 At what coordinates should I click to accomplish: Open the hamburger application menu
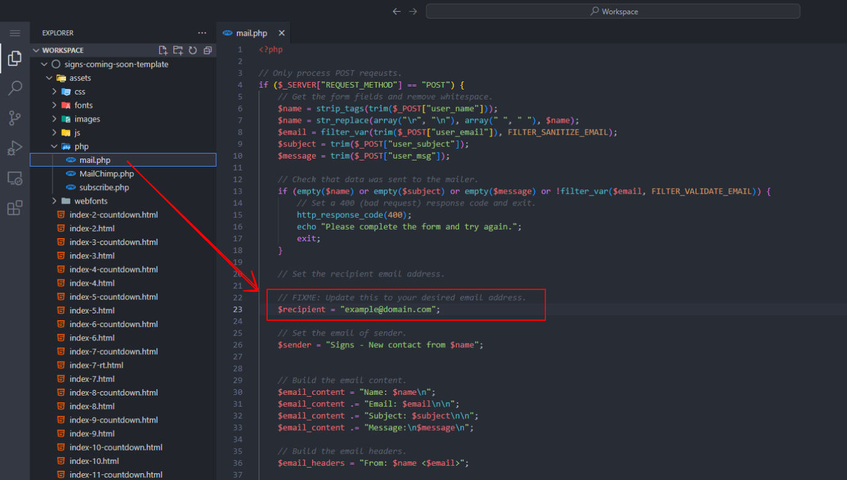point(15,33)
